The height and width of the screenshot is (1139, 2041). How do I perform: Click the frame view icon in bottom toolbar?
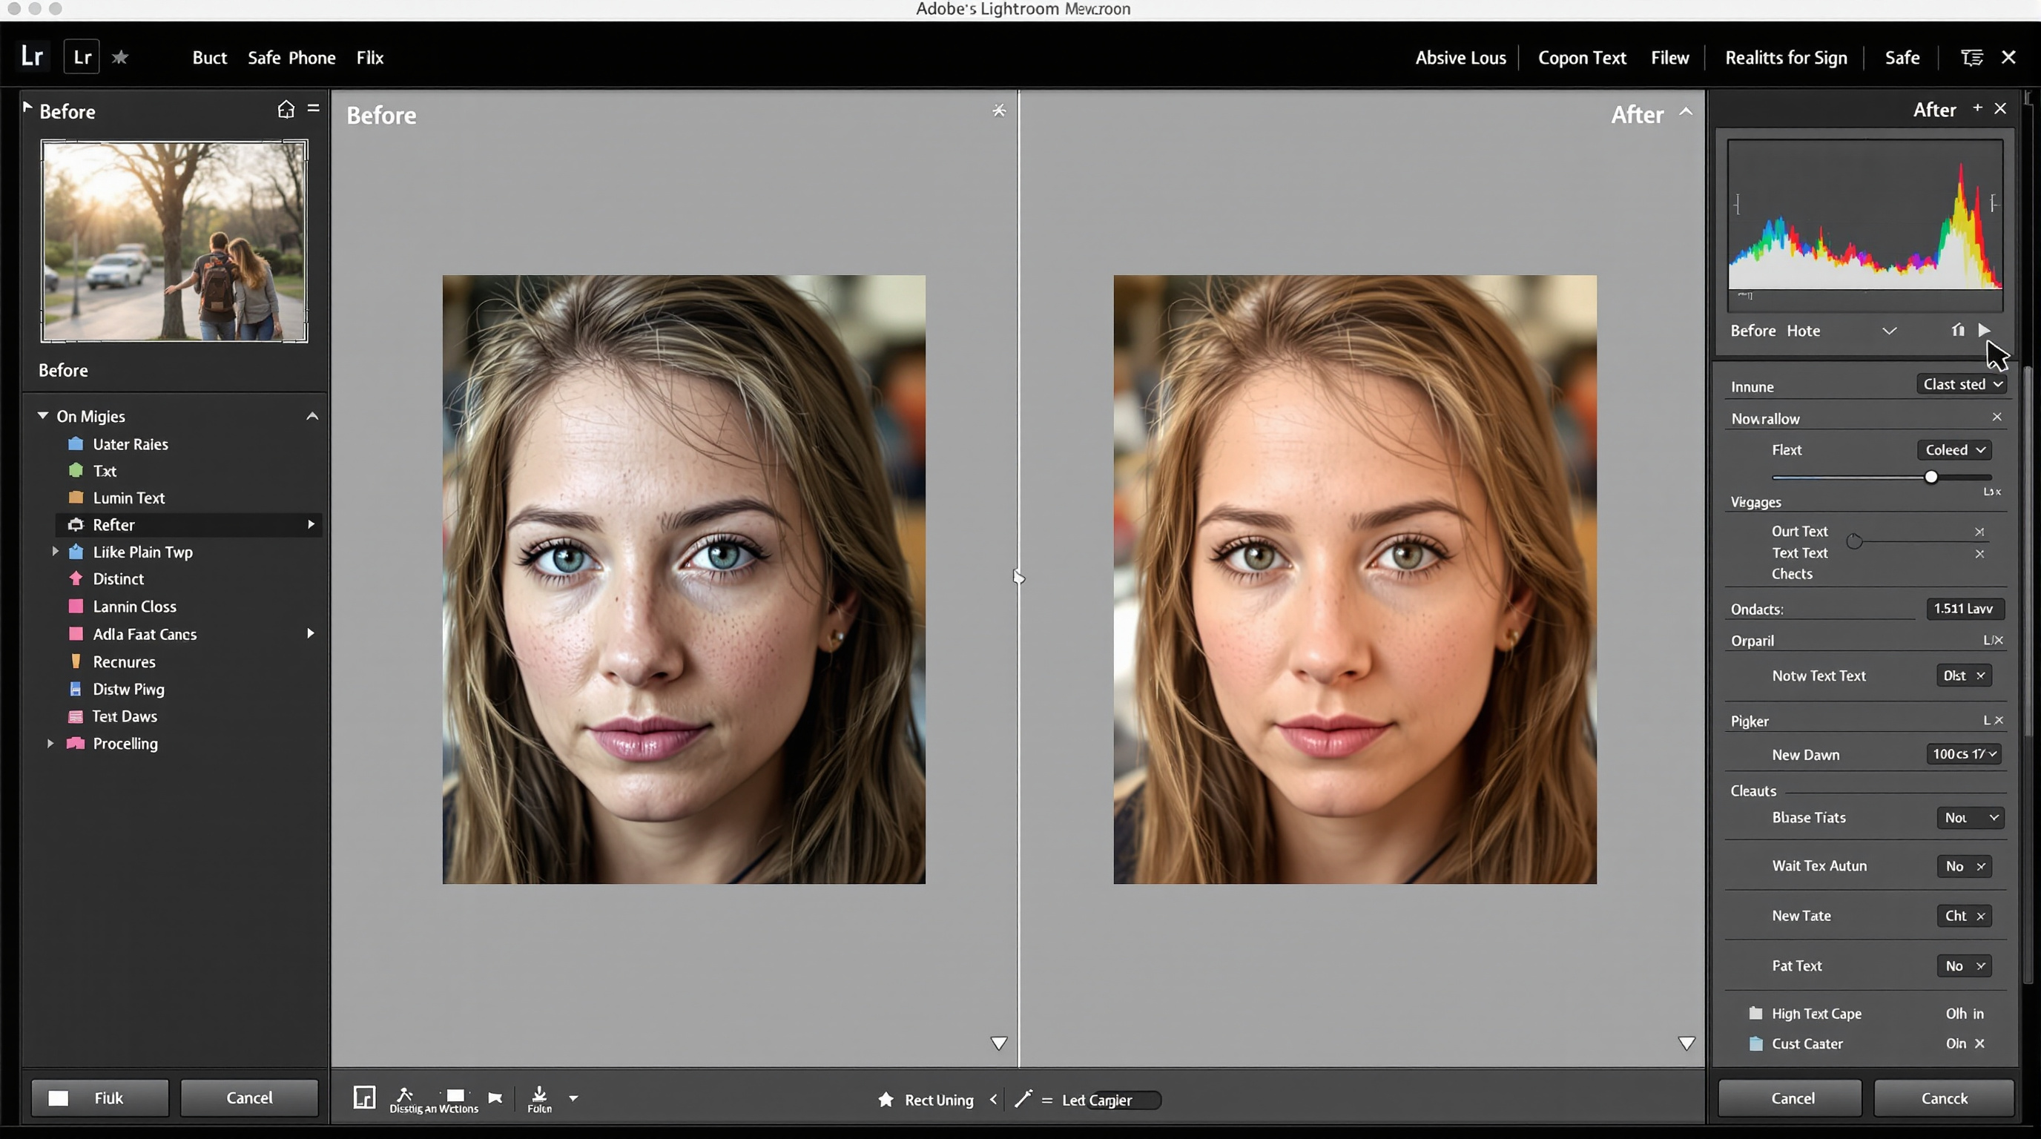tap(363, 1097)
